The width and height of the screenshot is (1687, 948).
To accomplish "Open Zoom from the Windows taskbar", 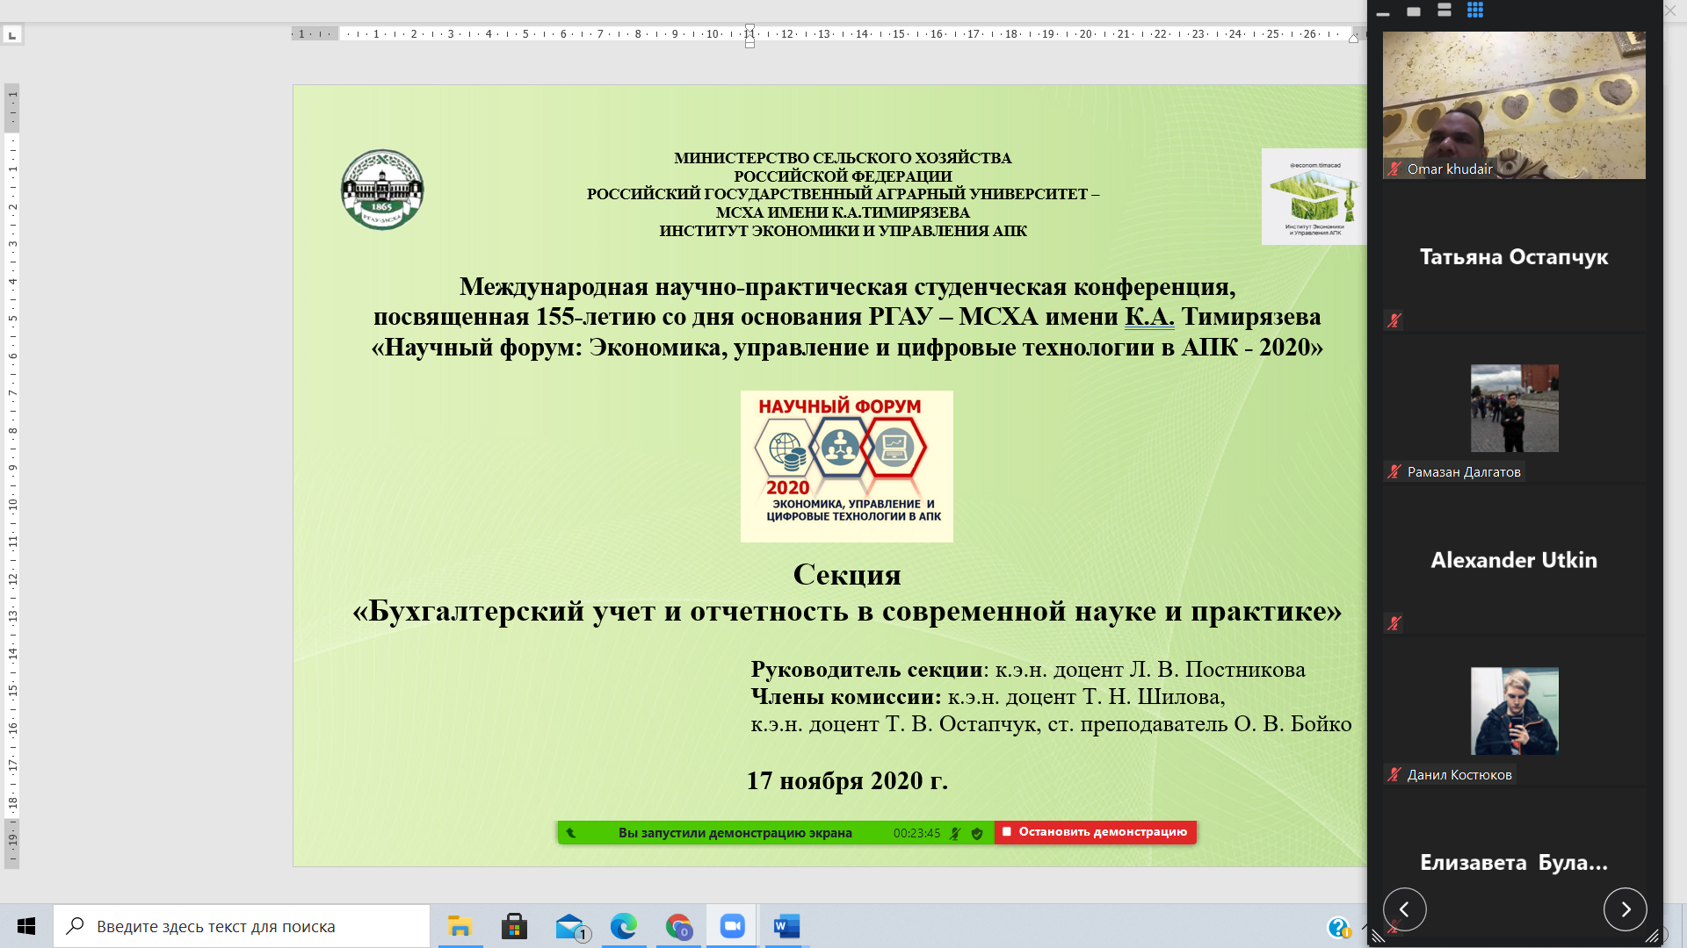I will (x=732, y=926).
